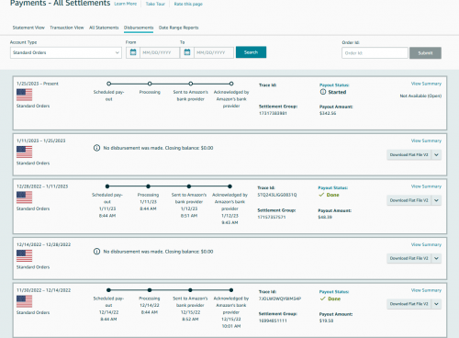Click Scheduled pay-out 12/14/22 timeline marker

pyautogui.click(x=108, y=290)
